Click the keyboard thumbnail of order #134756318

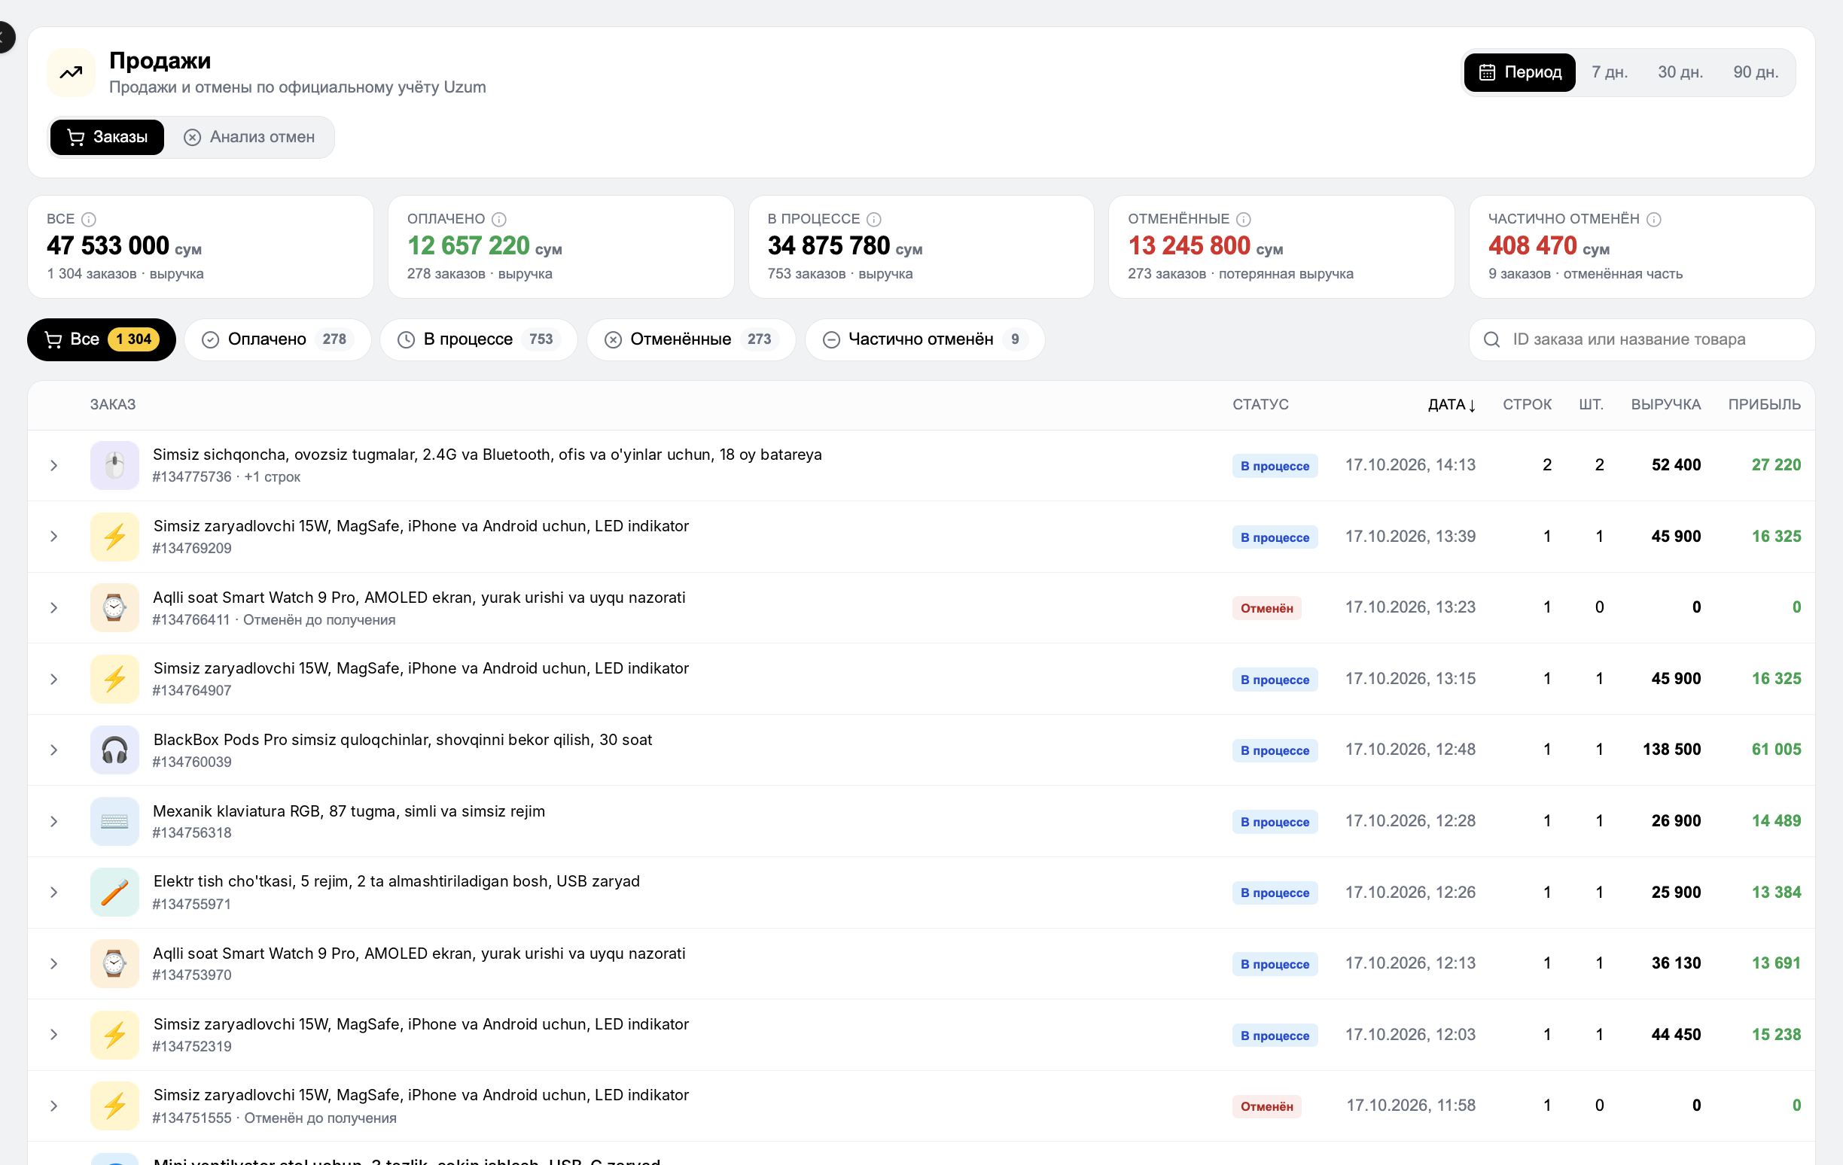114,821
